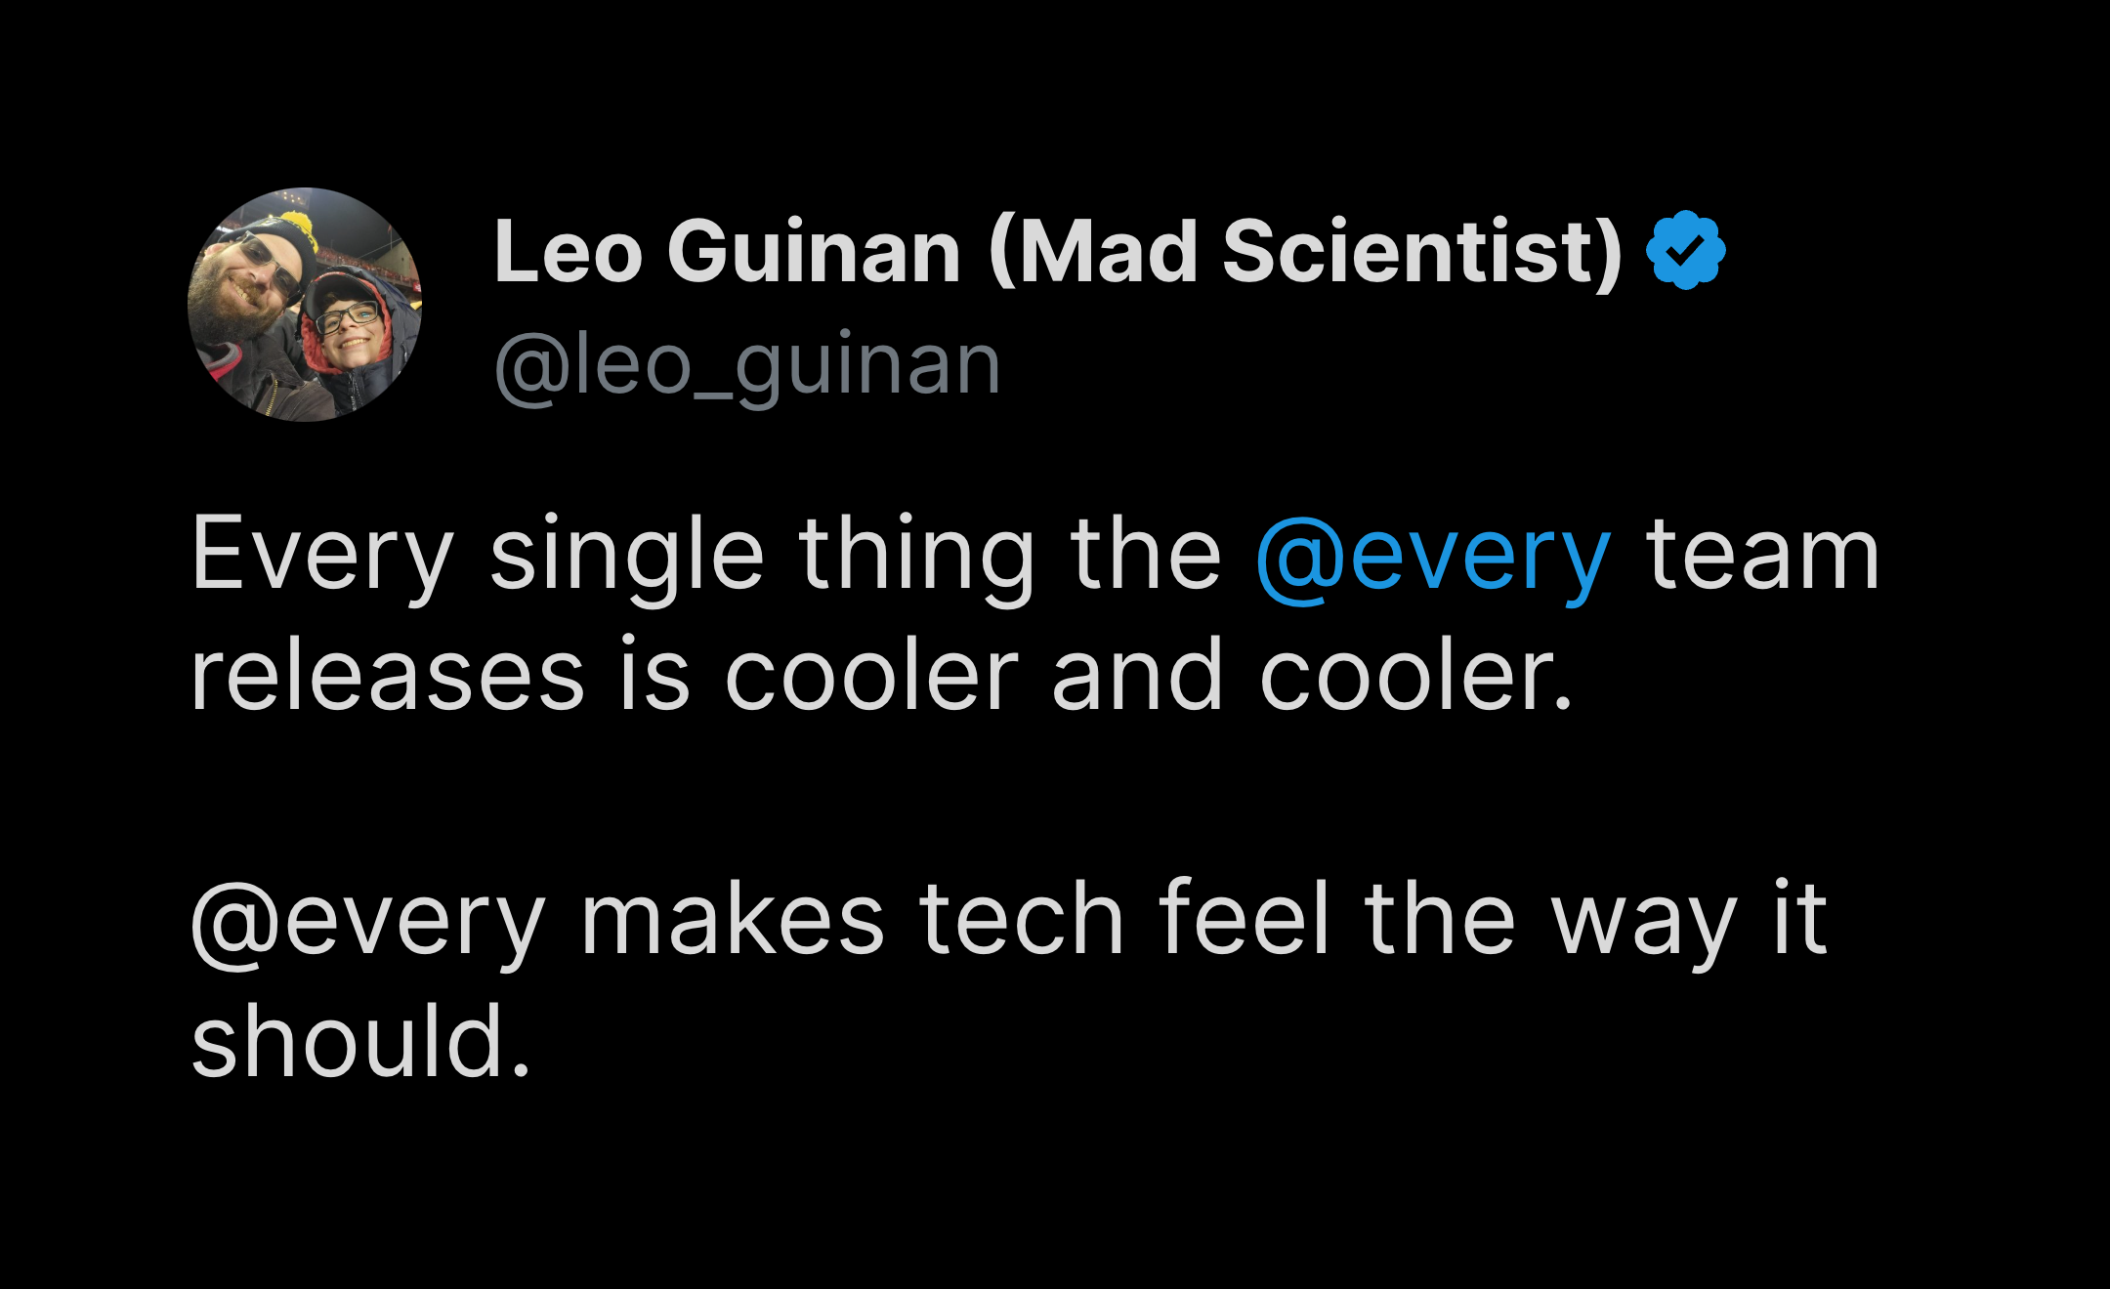
Task: Click "Every" at the tweet's start
Action: pos(322,557)
